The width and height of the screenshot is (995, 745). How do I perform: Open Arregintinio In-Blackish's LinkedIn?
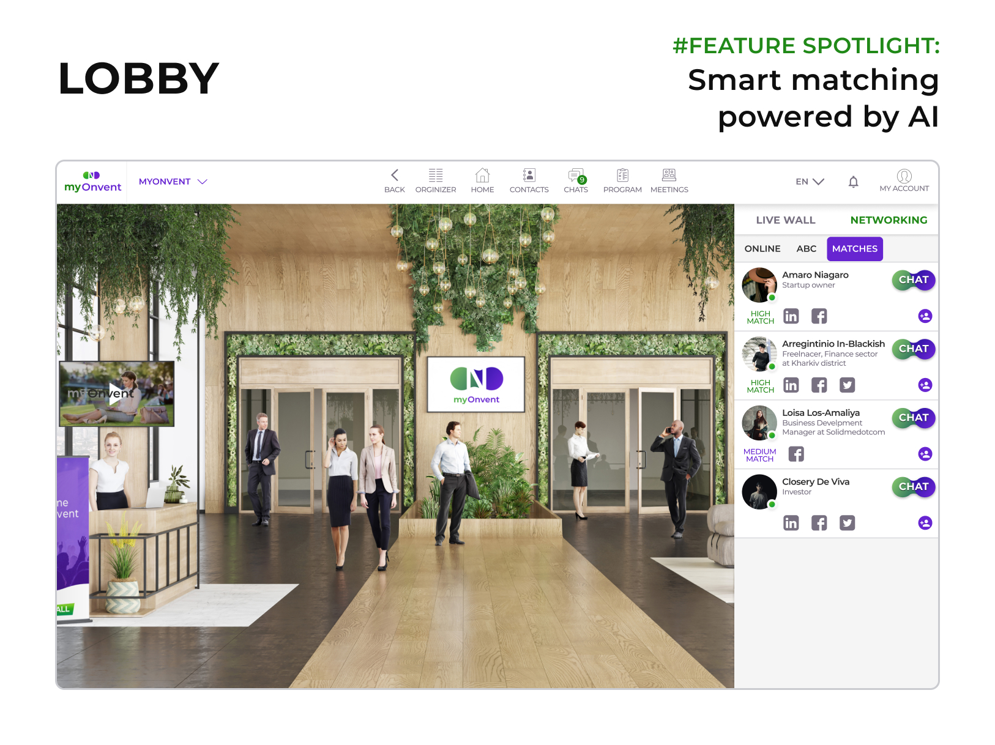click(x=791, y=385)
